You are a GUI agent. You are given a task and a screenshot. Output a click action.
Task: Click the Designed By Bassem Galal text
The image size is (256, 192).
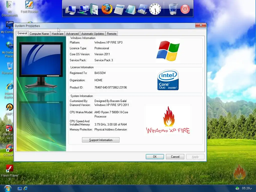click(110, 101)
